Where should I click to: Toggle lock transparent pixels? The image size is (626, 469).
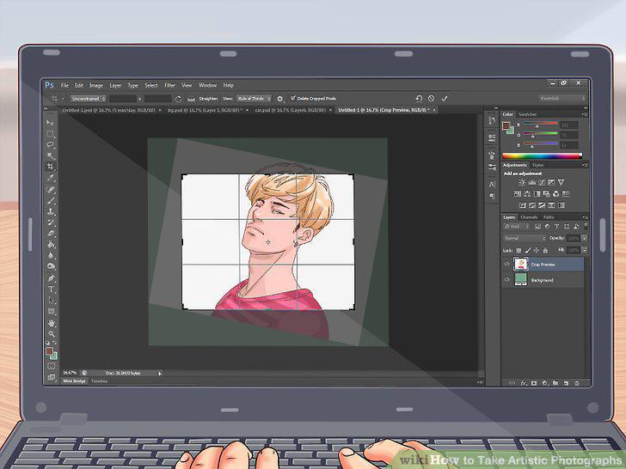pyautogui.click(x=519, y=251)
